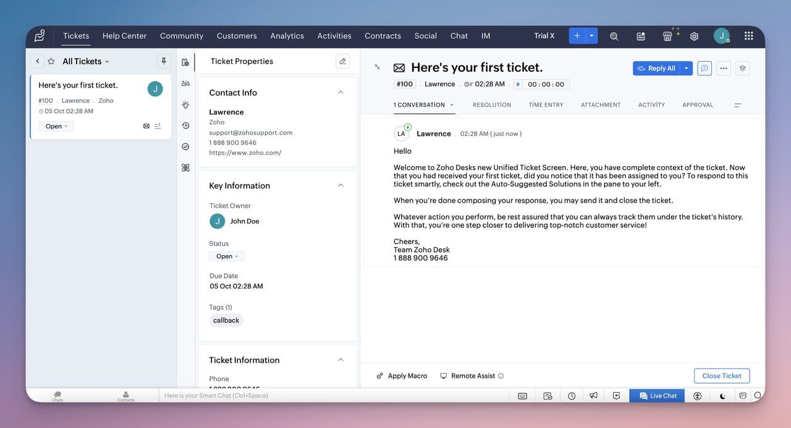Image resolution: width=791 pixels, height=428 pixels.
Task: Open the Activities module
Action: tap(334, 36)
